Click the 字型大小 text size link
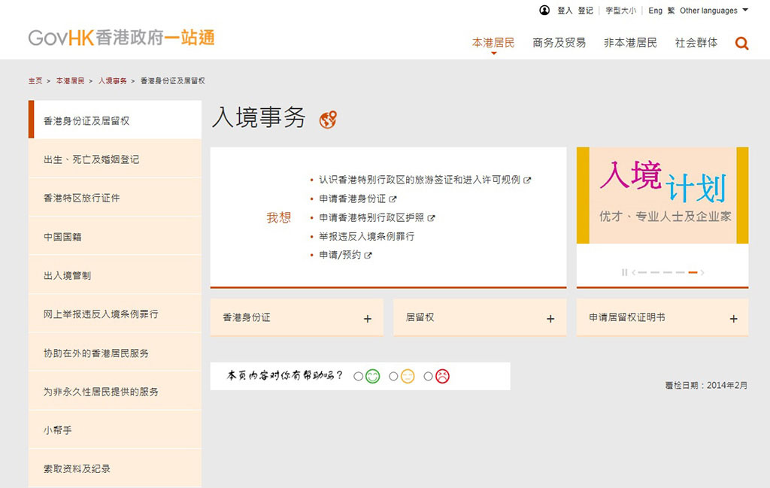 click(x=621, y=11)
